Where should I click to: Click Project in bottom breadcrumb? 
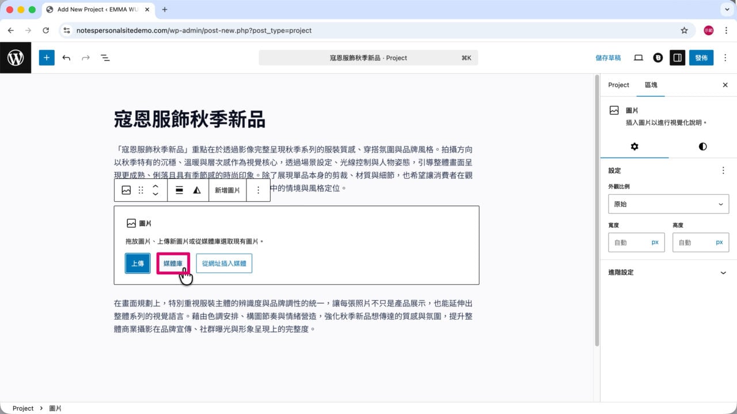tap(23, 408)
